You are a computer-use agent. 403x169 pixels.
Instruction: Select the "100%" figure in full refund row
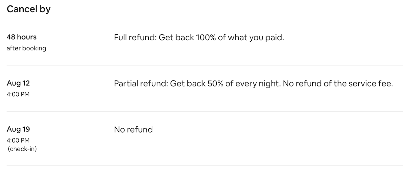pos(206,38)
